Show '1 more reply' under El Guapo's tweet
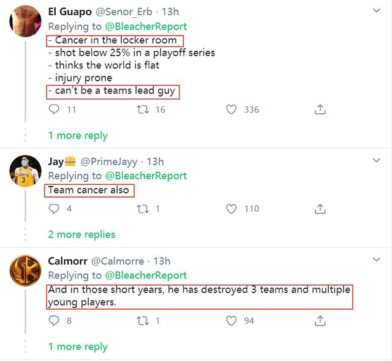The image size is (392, 361). point(78,136)
